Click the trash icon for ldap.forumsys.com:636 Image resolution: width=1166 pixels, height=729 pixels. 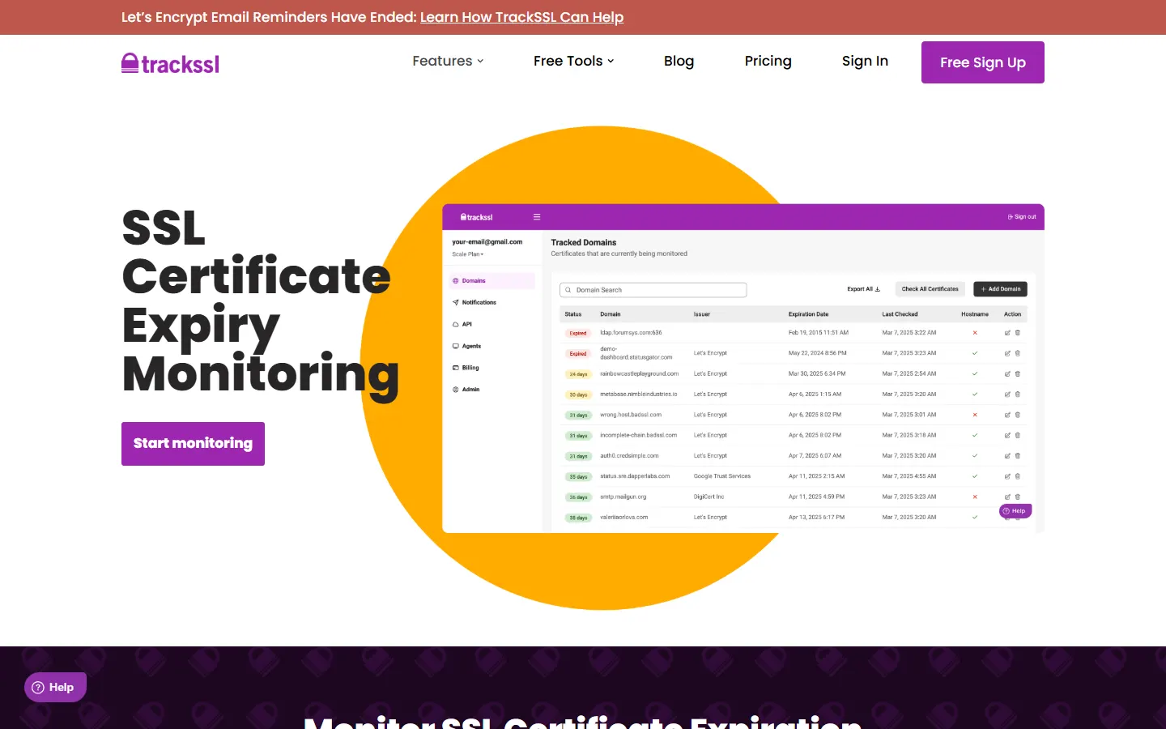coord(1018,333)
